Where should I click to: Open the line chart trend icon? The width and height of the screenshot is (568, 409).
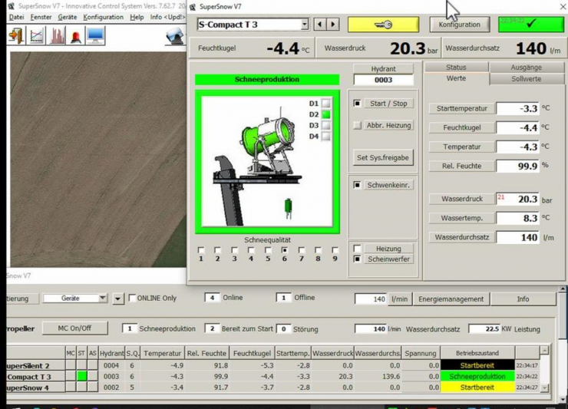pos(36,36)
